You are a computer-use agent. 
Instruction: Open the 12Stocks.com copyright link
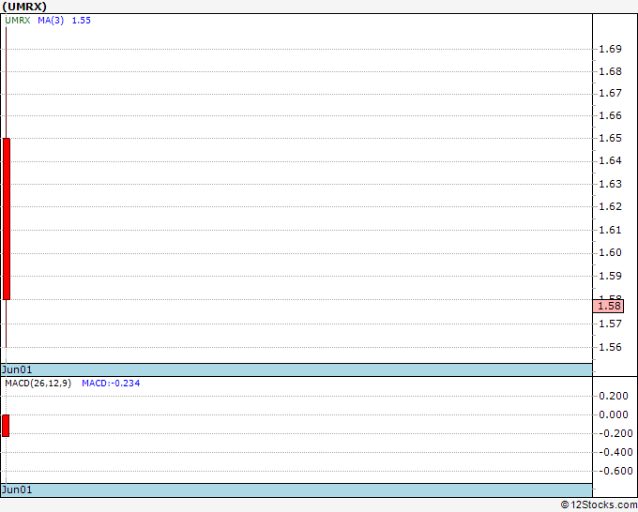coord(599,504)
